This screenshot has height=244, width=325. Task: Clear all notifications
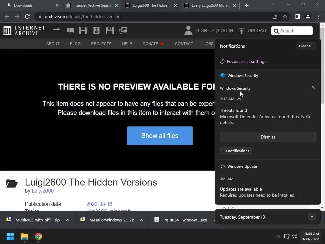(x=306, y=46)
